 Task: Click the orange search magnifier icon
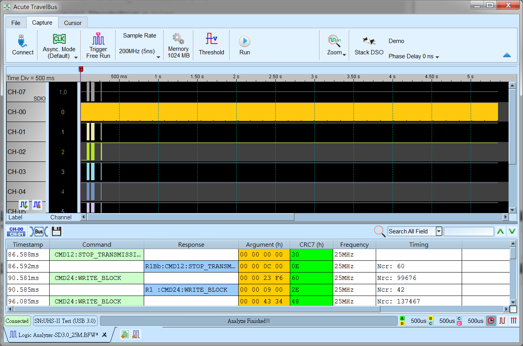379,231
